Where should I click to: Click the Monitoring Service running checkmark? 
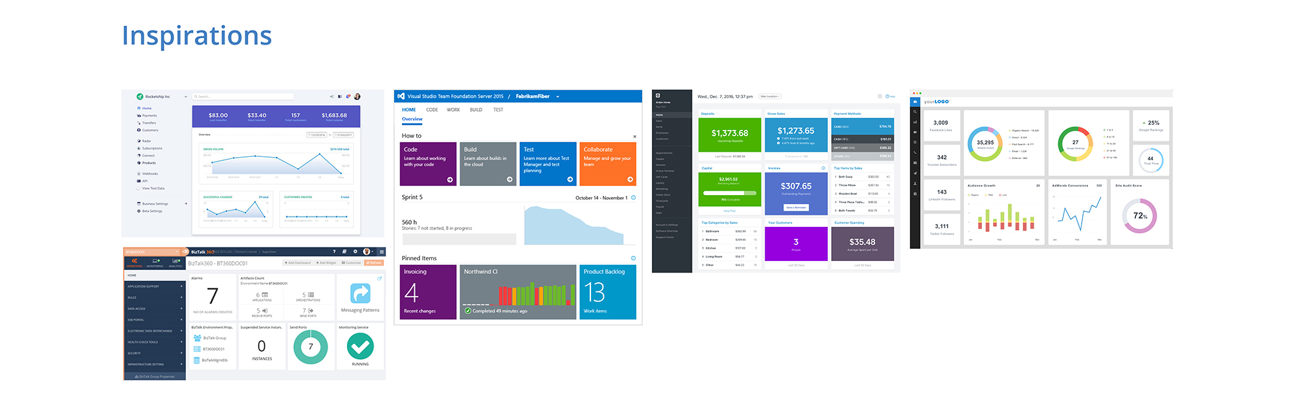click(x=360, y=347)
